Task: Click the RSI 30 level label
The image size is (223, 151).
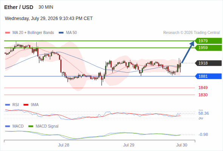Action: [201, 118]
